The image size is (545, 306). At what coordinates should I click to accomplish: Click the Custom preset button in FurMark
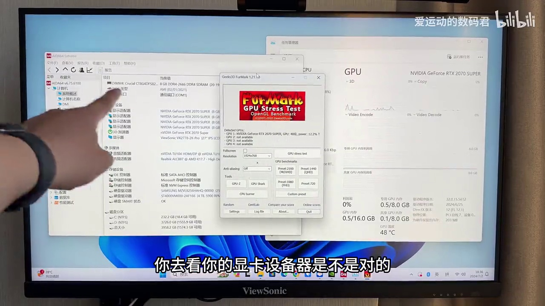pos(297,194)
